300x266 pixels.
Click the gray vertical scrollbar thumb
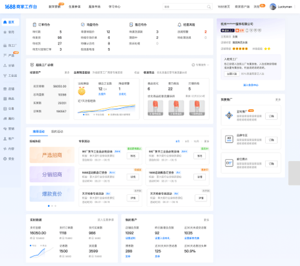(294, 173)
